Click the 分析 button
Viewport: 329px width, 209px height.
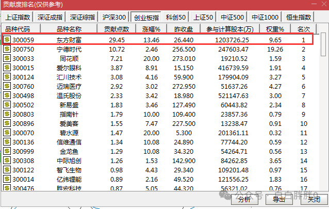244,199
